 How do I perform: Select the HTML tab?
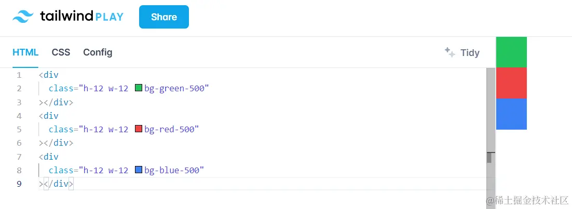[25, 52]
